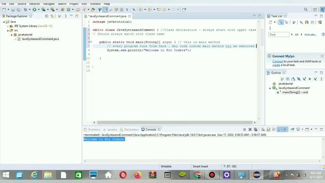Toggle Show Console on Standard Error

(285, 130)
